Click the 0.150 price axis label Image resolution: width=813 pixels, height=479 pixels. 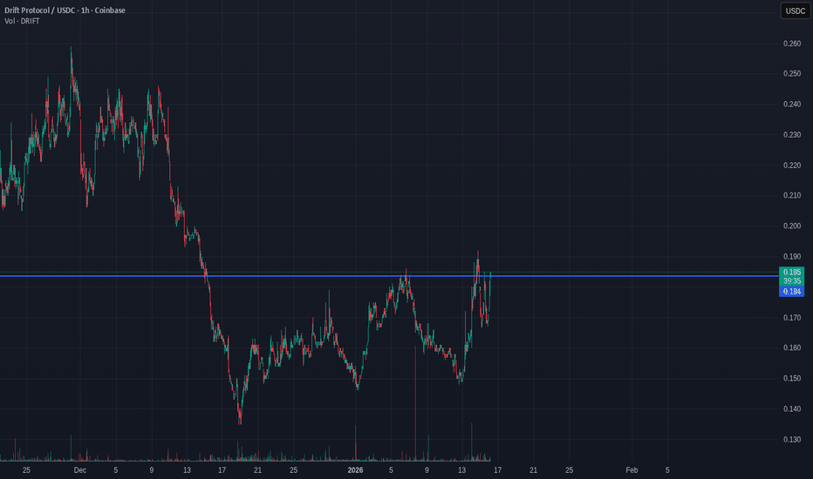792,379
